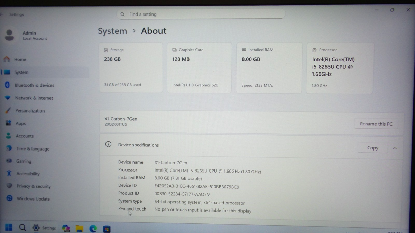Screen dimensions: 415x233
Task: Click the Windows Update sidebar icon
Action: (x=9, y=198)
